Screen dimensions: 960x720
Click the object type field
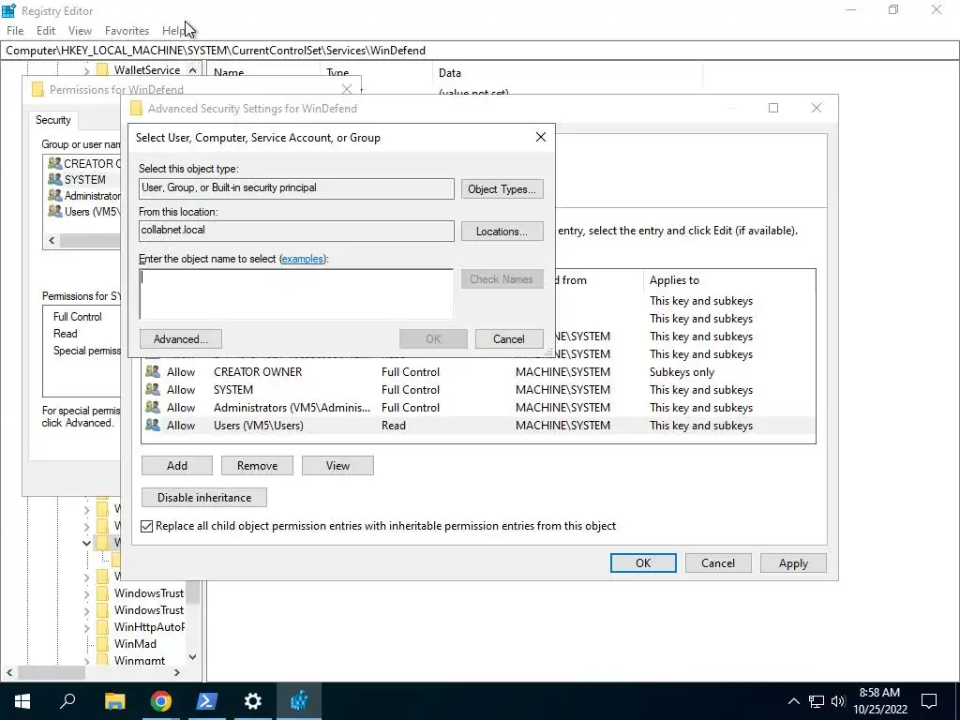click(296, 188)
